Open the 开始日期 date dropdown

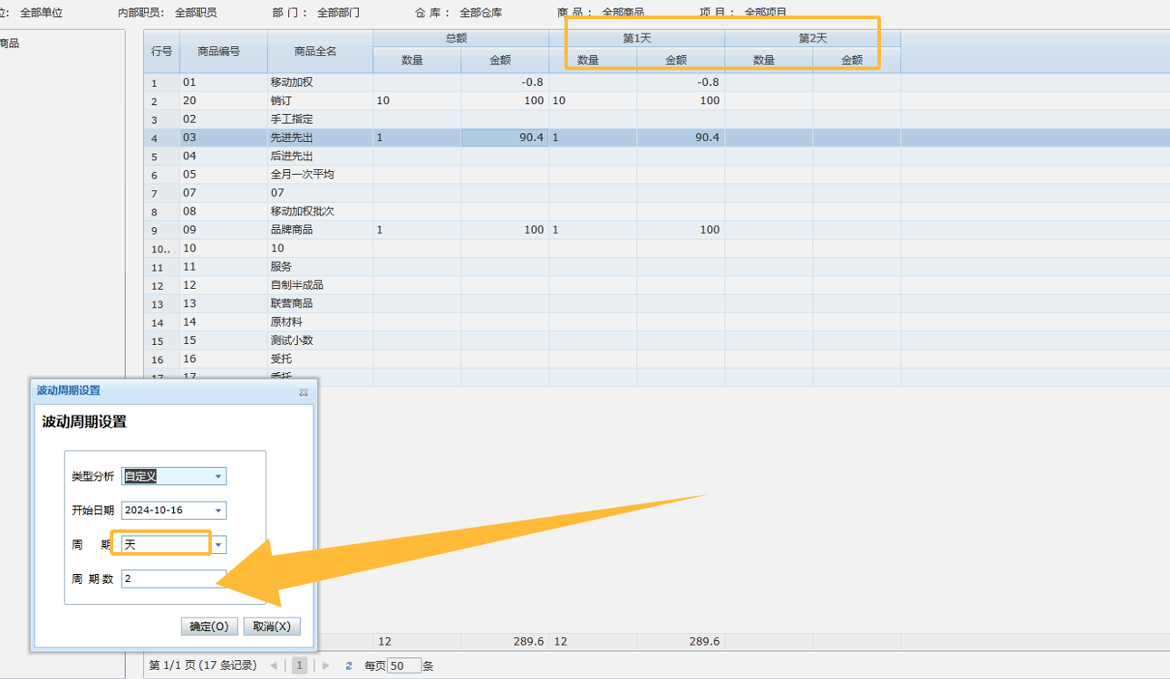(x=218, y=511)
